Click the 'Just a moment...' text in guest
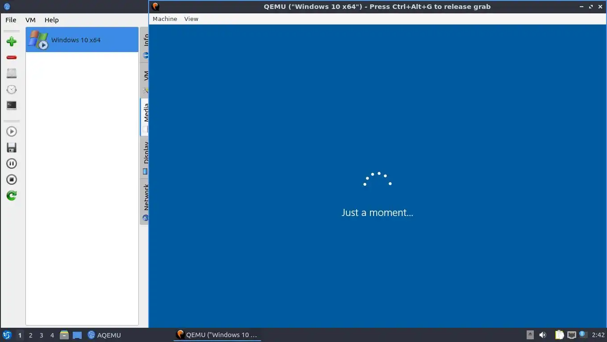The width and height of the screenshot is (607, 342). click(x=378, y=212)
